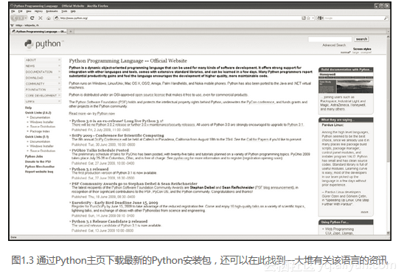The height and width of the screenshot is (280, 404).
Task: Open the back/forward history dropdown arrow
Action: pyautogui.click(x=26, y=18)
